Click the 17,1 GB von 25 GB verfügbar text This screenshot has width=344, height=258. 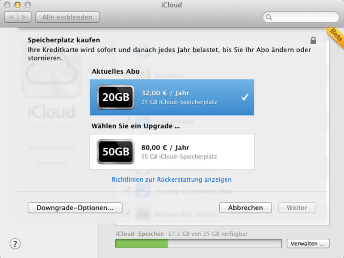[x=208, y=234]
